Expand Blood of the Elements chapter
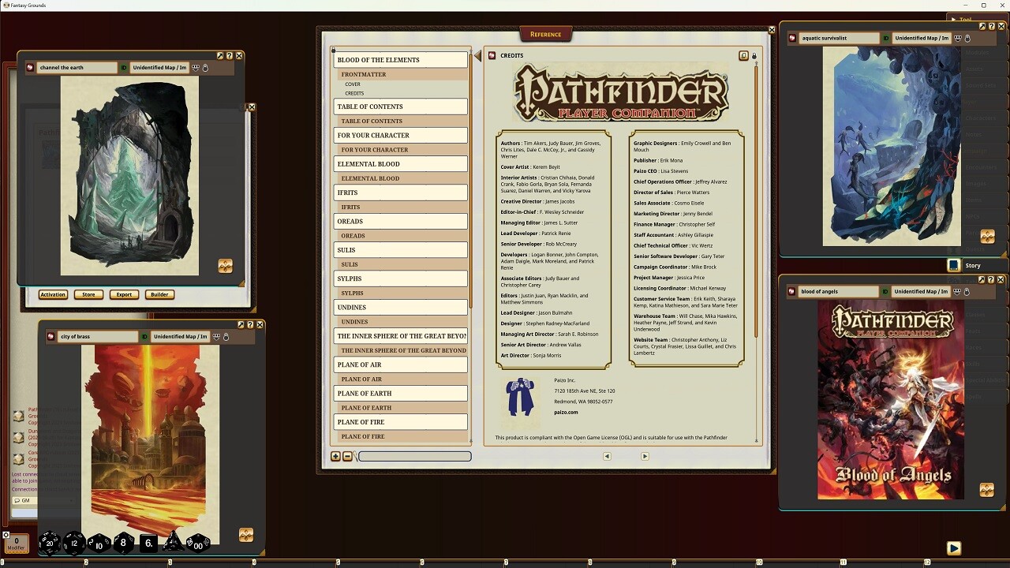The image size is (1010, 568). click(x=401, y=60)
